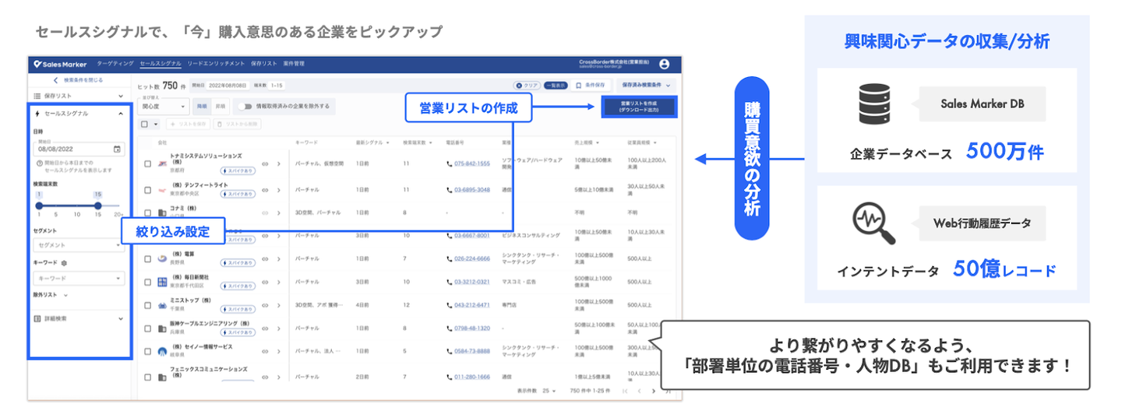Click link icon for 阪神ケーブルエンジニアリング row

point(265,328)
